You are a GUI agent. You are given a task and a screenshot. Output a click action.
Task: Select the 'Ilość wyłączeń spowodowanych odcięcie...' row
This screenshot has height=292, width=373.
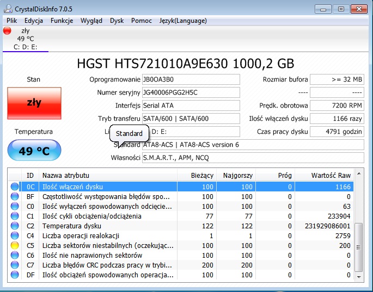pos(181,206)
